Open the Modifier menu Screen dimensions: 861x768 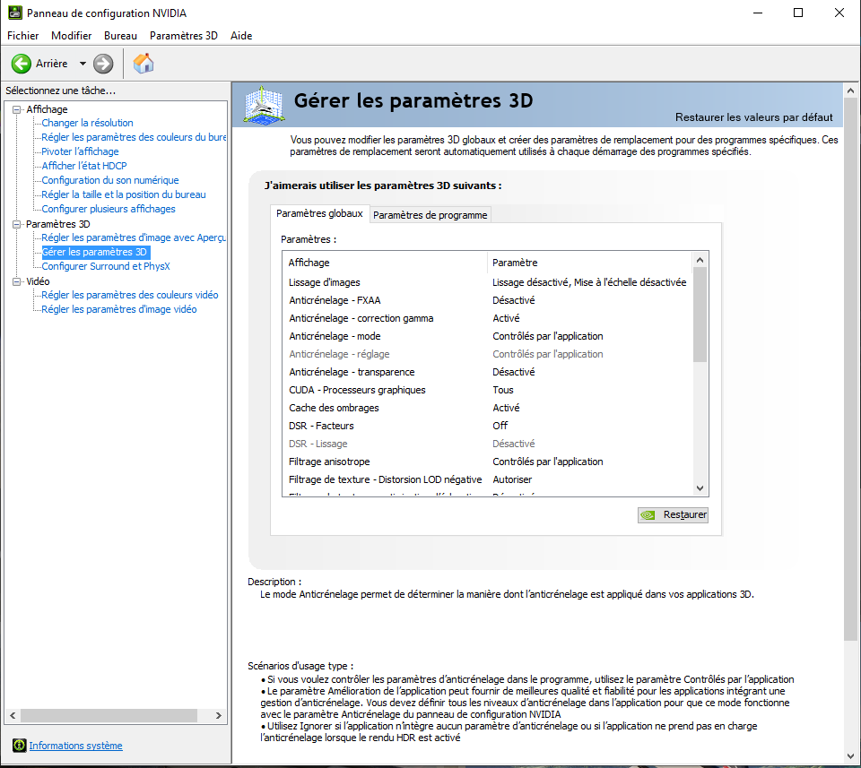coord(72,36)
